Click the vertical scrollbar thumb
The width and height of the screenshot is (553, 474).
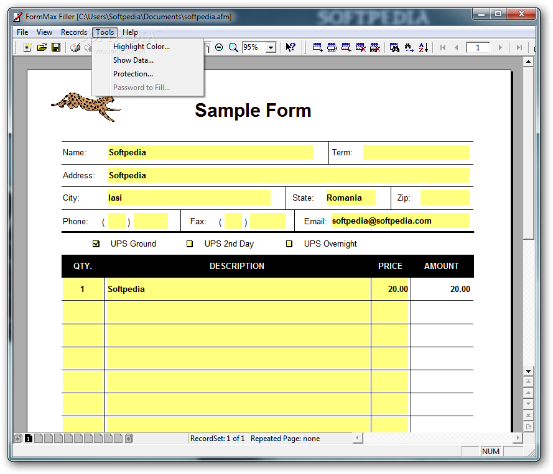click(528, 153)
